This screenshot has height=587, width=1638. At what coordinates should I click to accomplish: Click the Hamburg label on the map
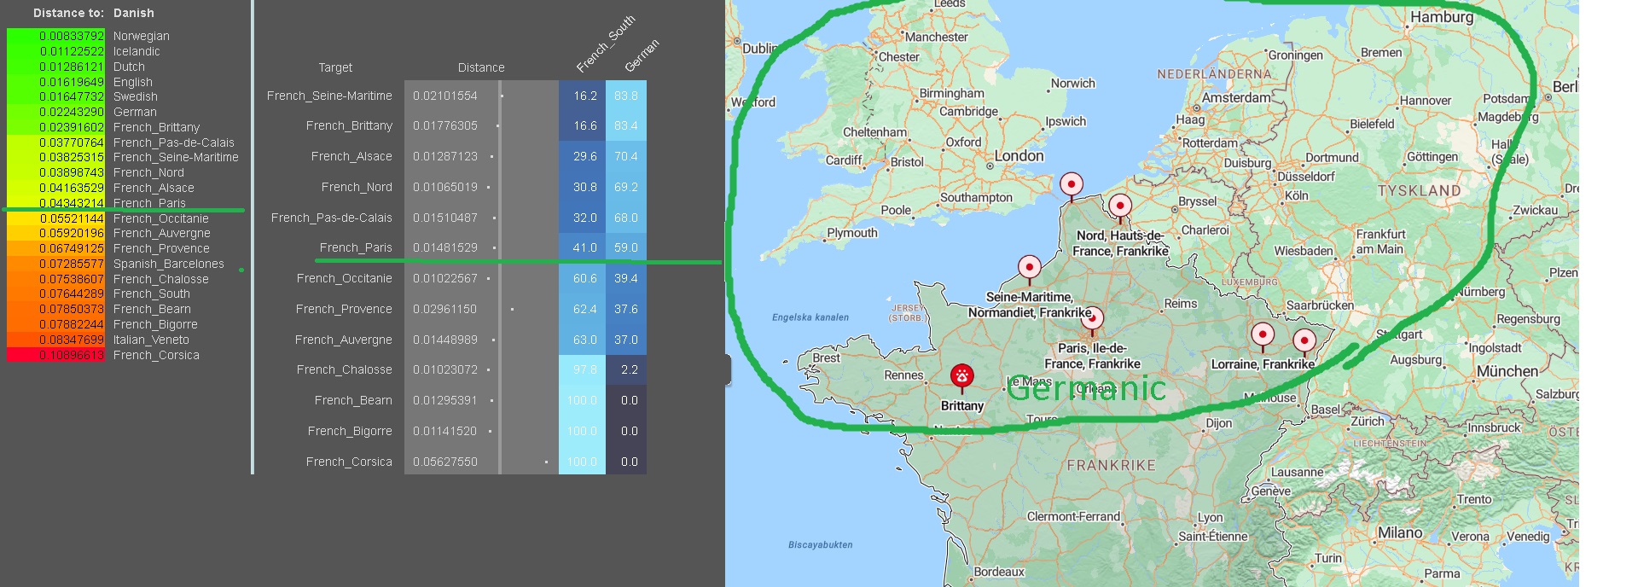coord(1442,17)
